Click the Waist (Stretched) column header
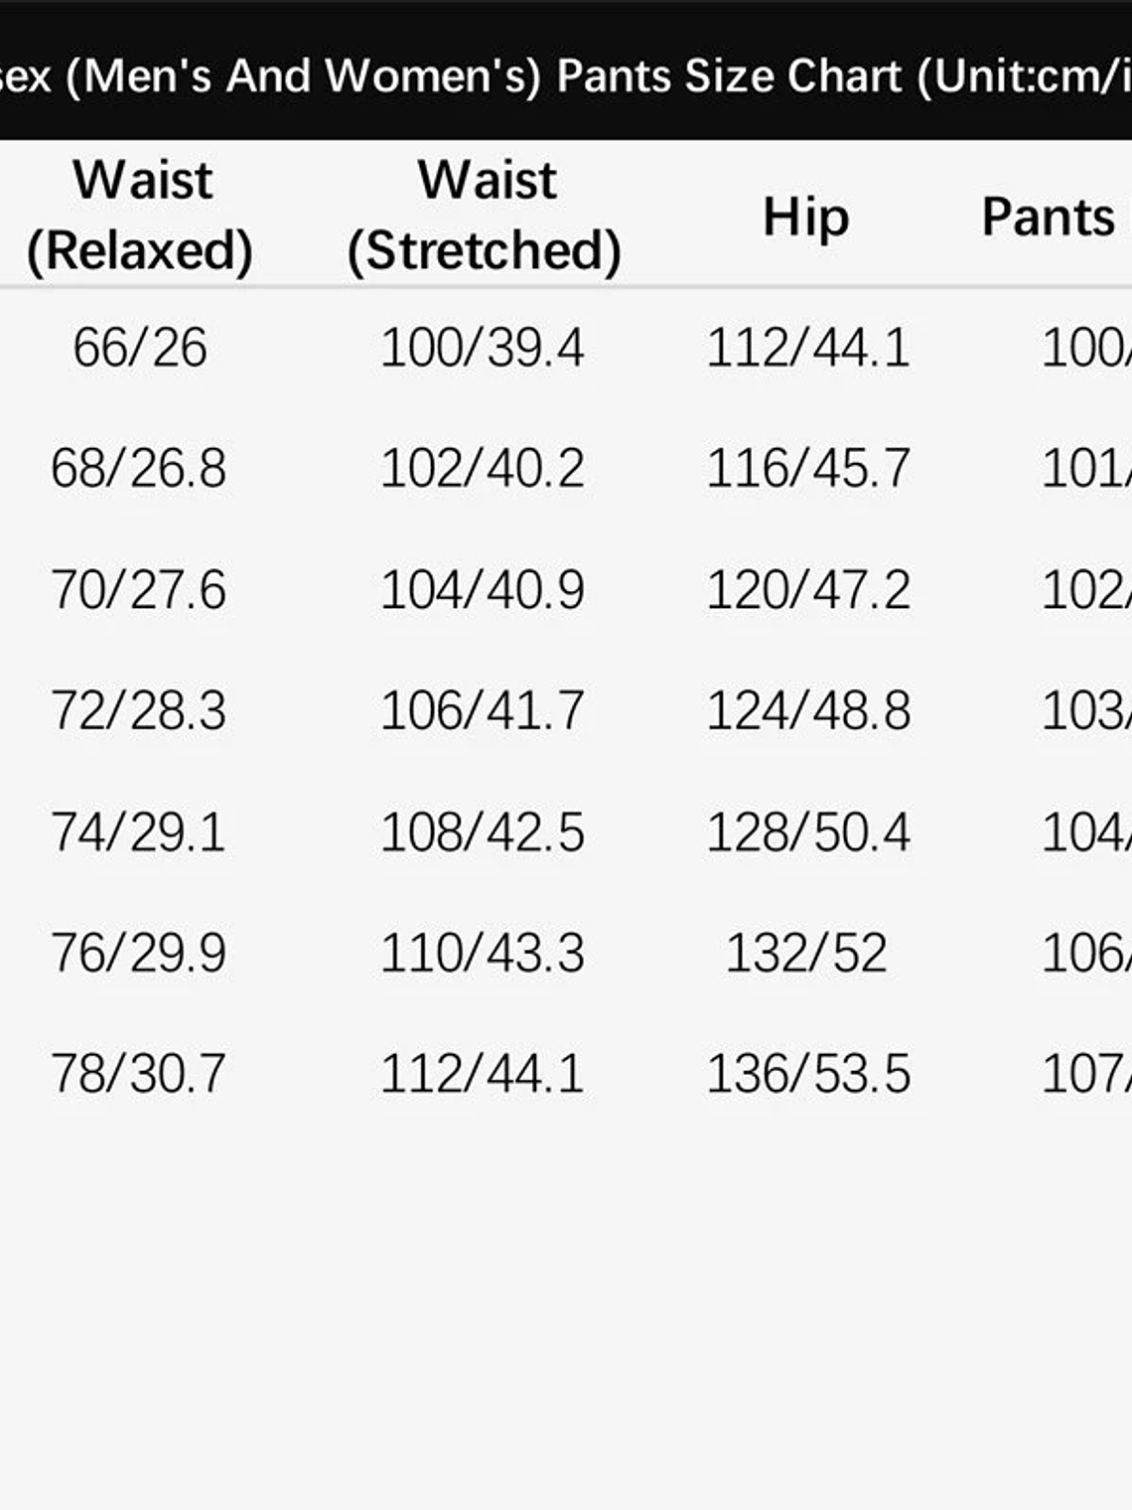 click(485, 215)
